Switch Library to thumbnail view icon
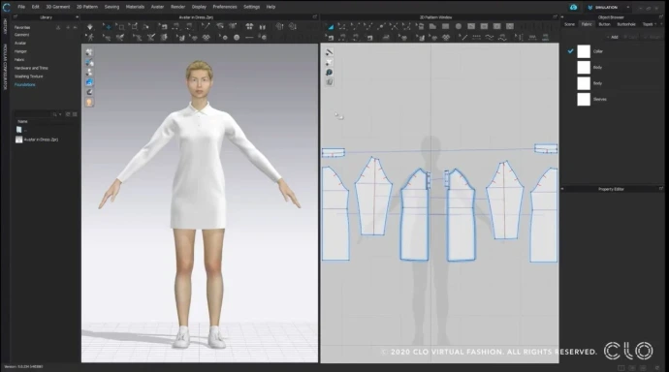The image size is (669, 372). [68, 114]
